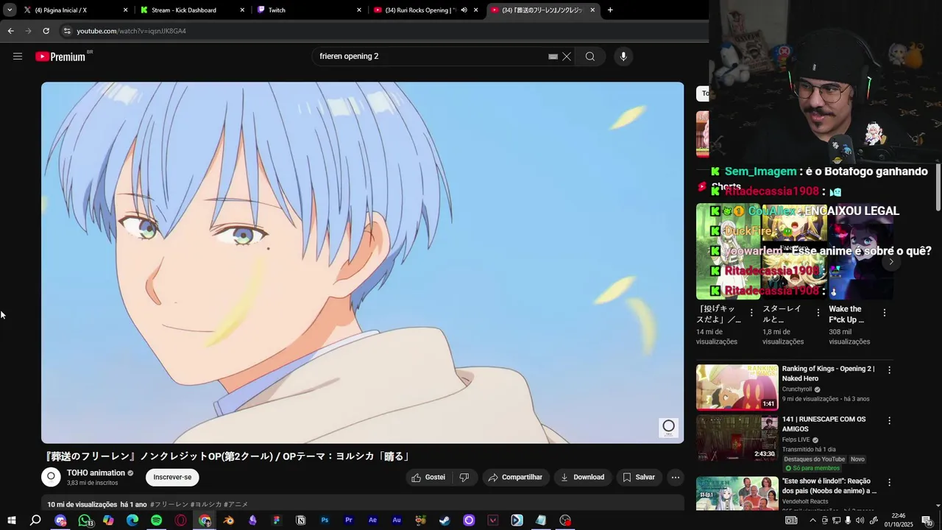Start voice search with microphone
Screen dimensions: 942x530
coord(623,57)
